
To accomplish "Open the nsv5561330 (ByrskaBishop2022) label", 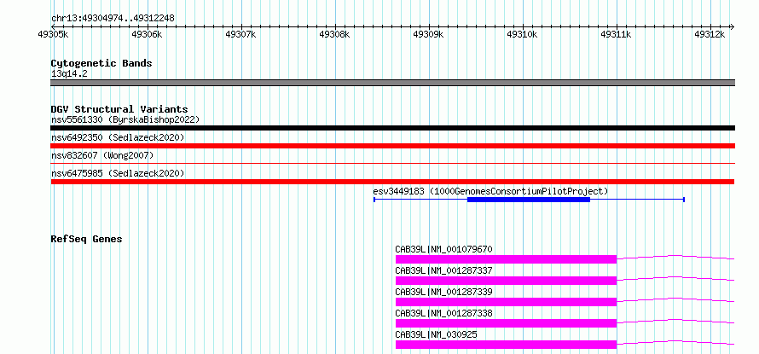I will 125,119.
